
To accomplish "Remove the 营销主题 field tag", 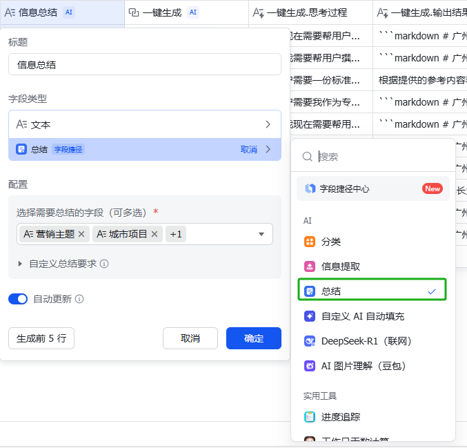I will point(81,234).
